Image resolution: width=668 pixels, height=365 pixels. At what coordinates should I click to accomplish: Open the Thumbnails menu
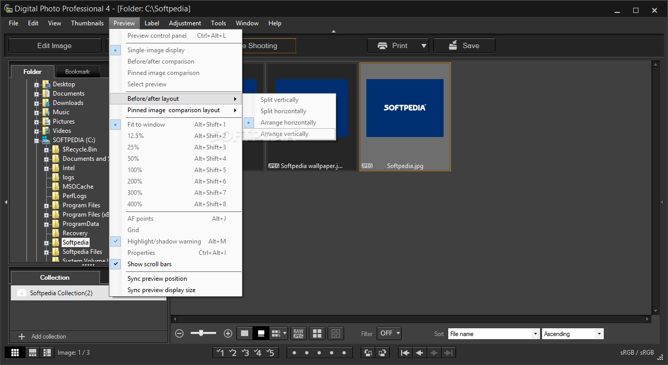tap(87, 23)
